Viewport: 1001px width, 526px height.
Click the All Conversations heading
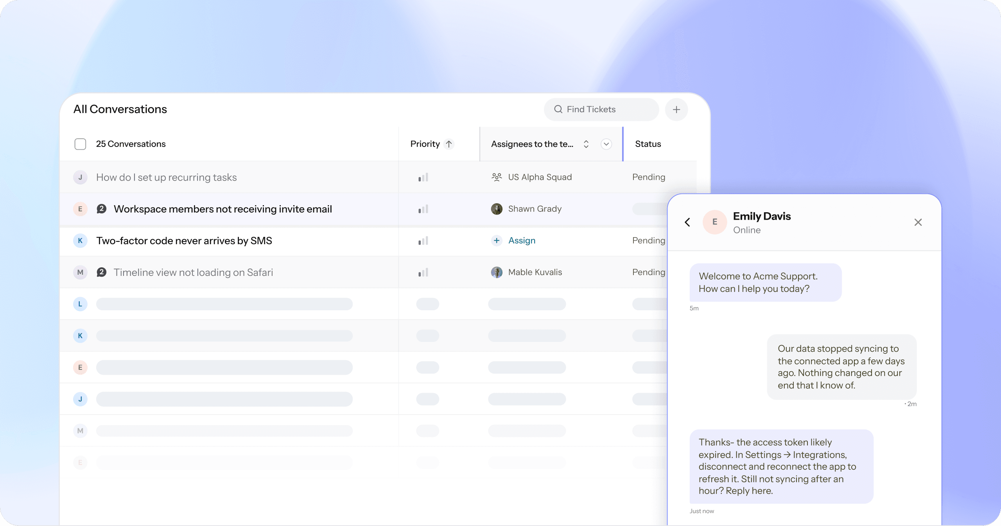120,109
